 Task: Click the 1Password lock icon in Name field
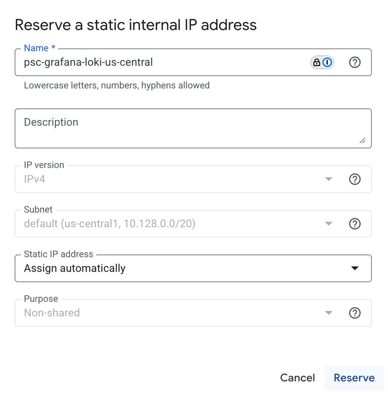click(318, 62)
